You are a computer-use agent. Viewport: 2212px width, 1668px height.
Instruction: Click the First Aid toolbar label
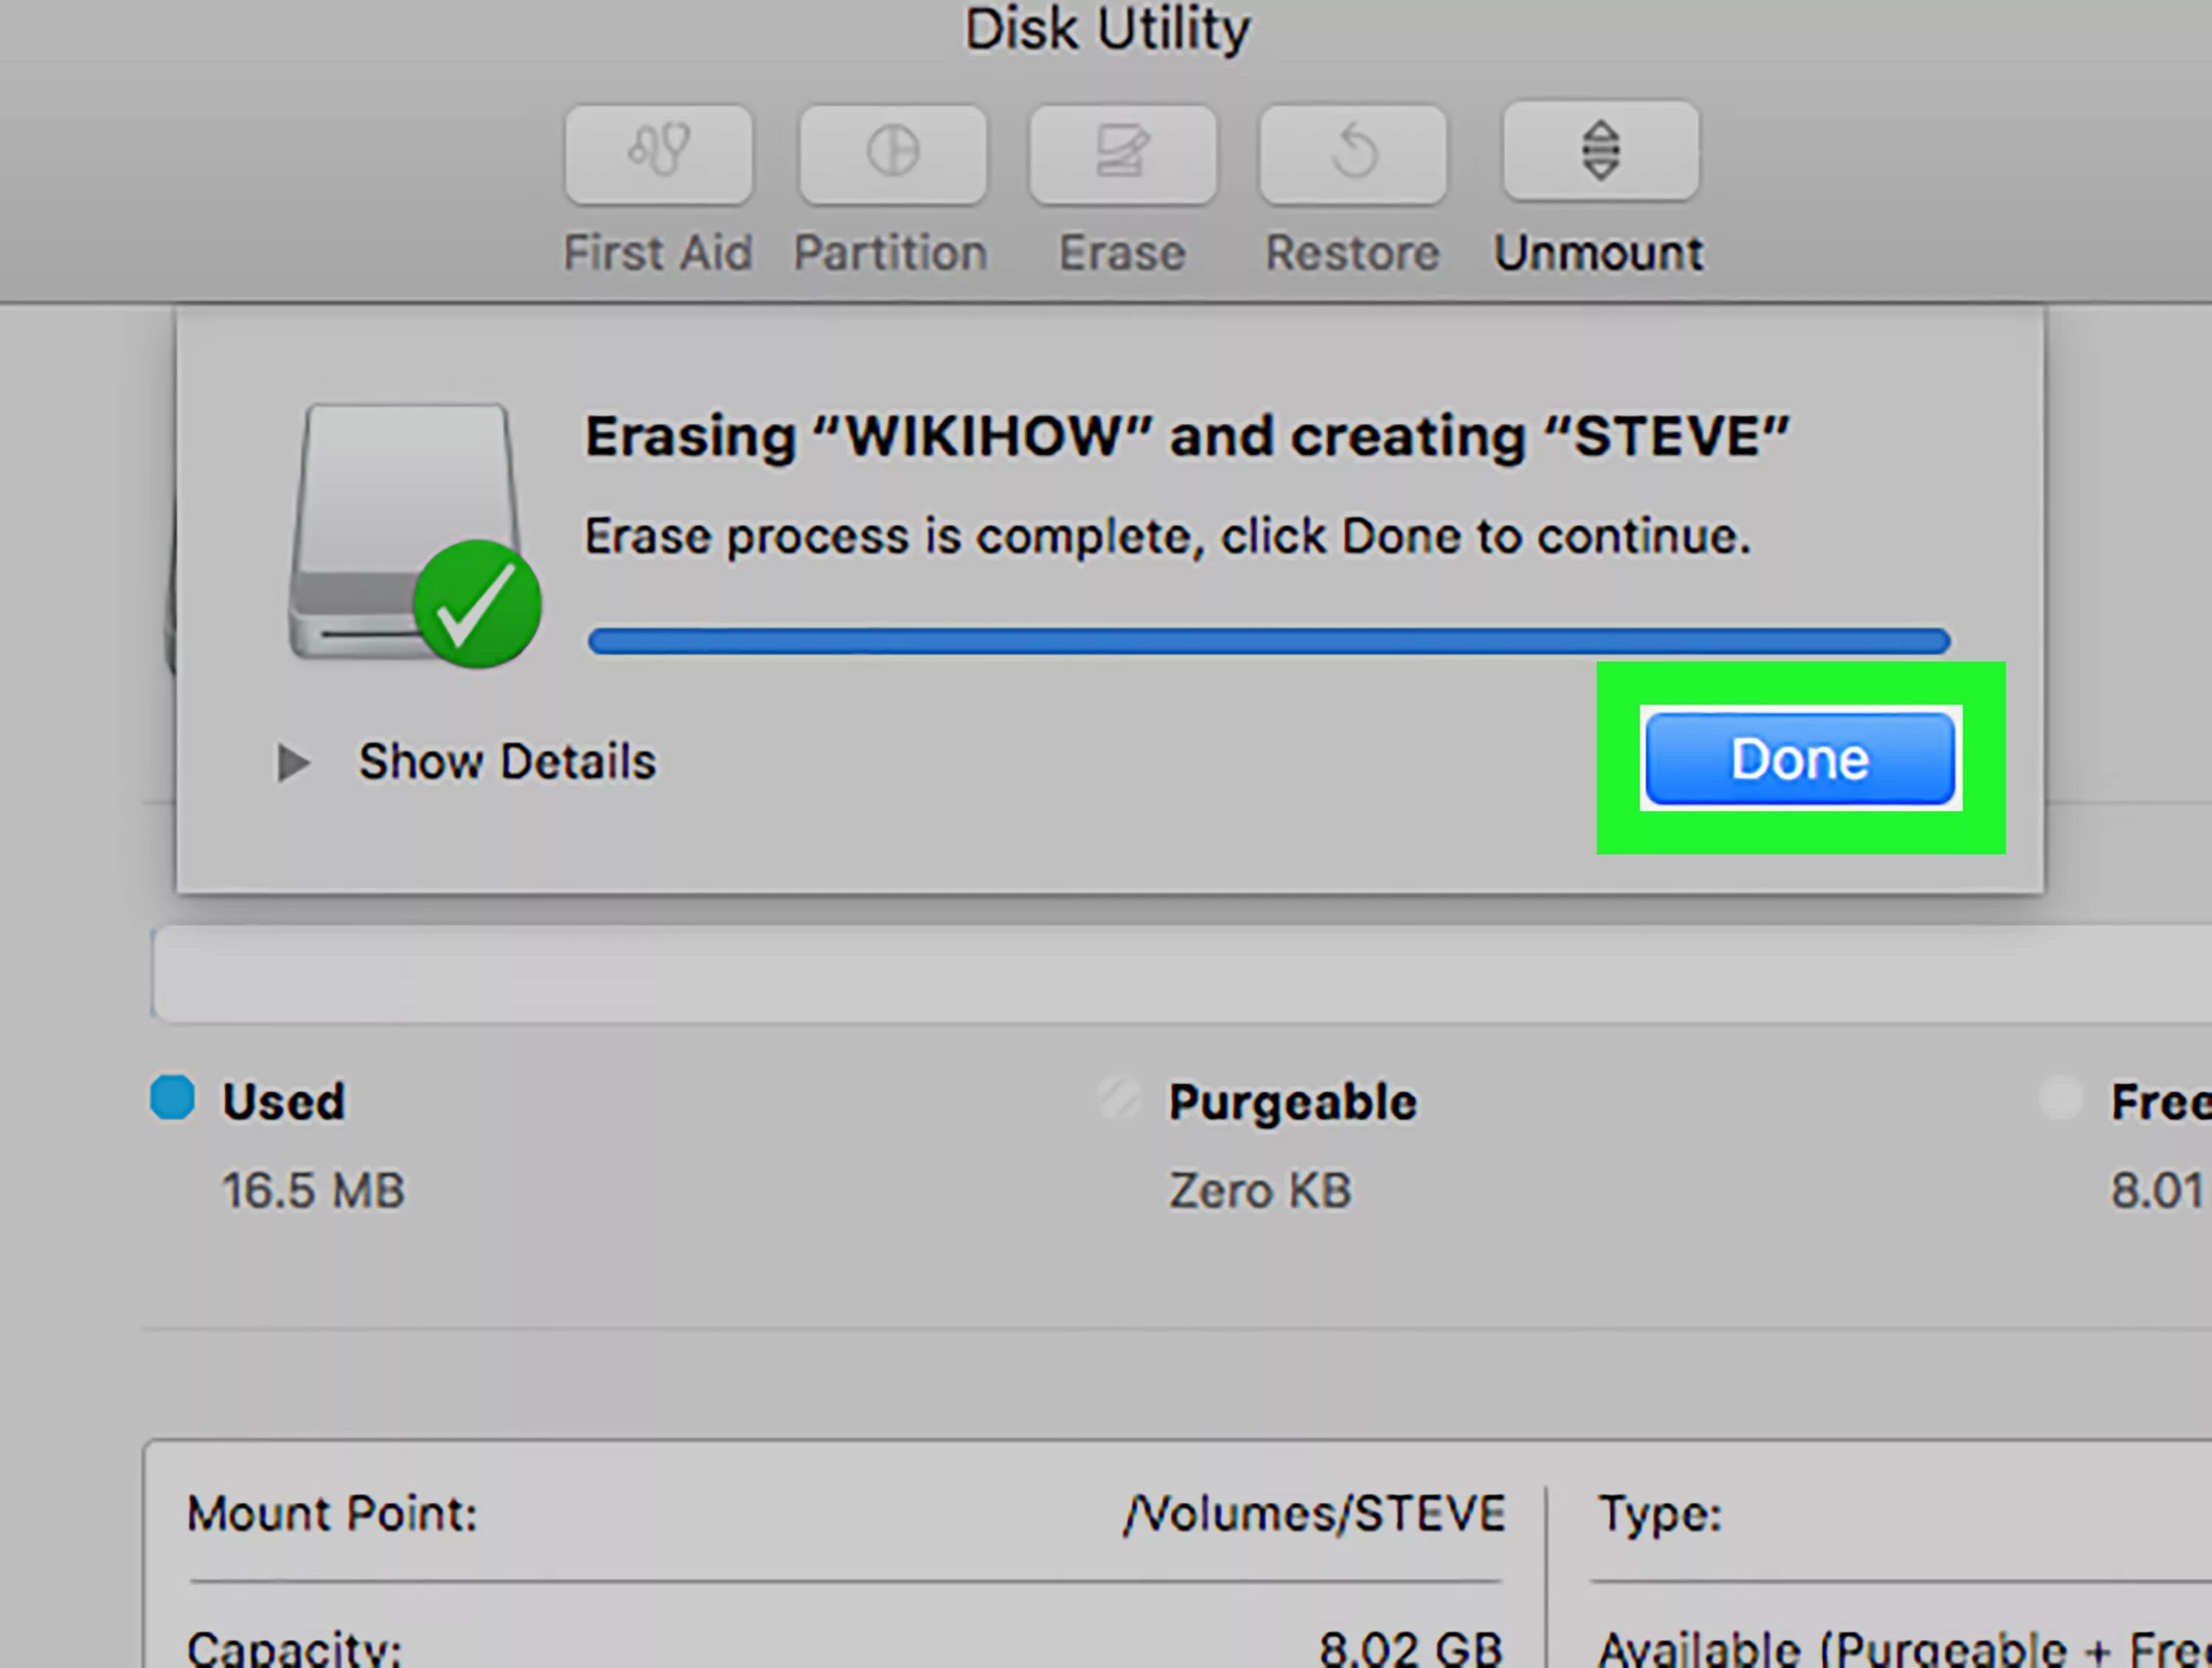click(x=657, y=253)
